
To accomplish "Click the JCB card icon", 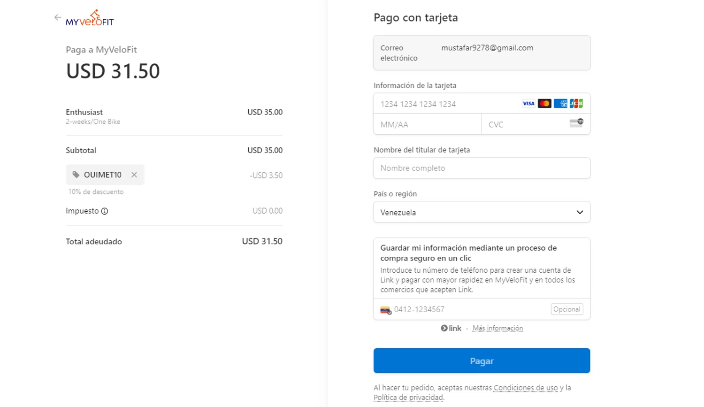I will [576, 104].
